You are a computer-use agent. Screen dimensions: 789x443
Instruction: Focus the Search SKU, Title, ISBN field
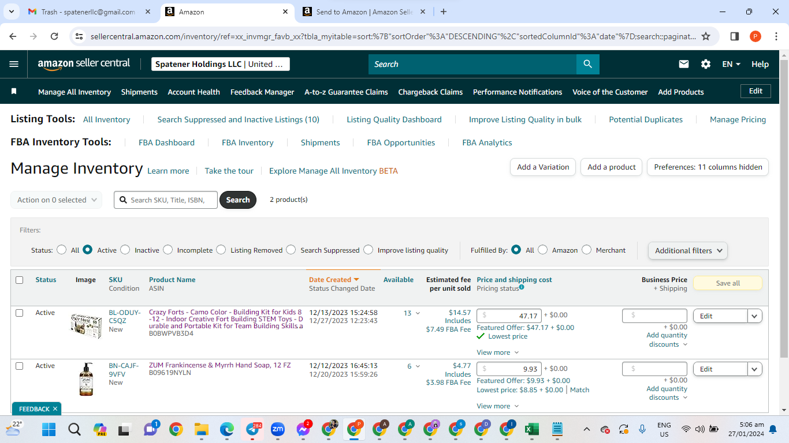tap(166, 200)
